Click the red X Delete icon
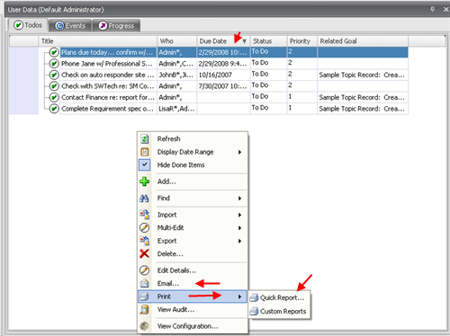450x336 pixels. click(x=145, y=253)
